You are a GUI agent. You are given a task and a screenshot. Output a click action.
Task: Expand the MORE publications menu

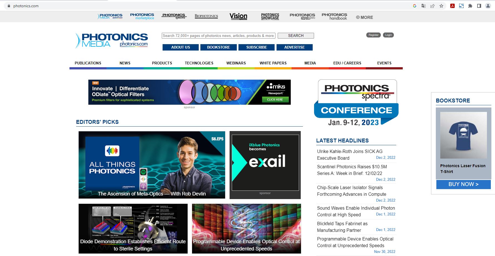(364, 17)
